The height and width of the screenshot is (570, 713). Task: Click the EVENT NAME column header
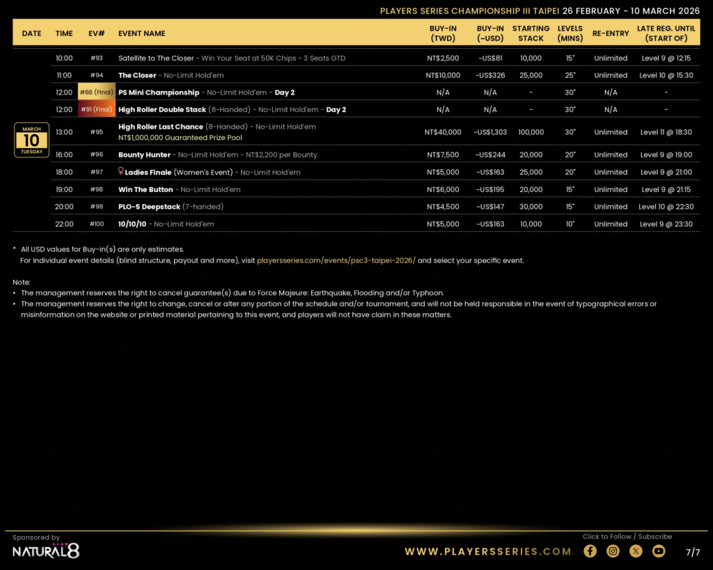142,33
